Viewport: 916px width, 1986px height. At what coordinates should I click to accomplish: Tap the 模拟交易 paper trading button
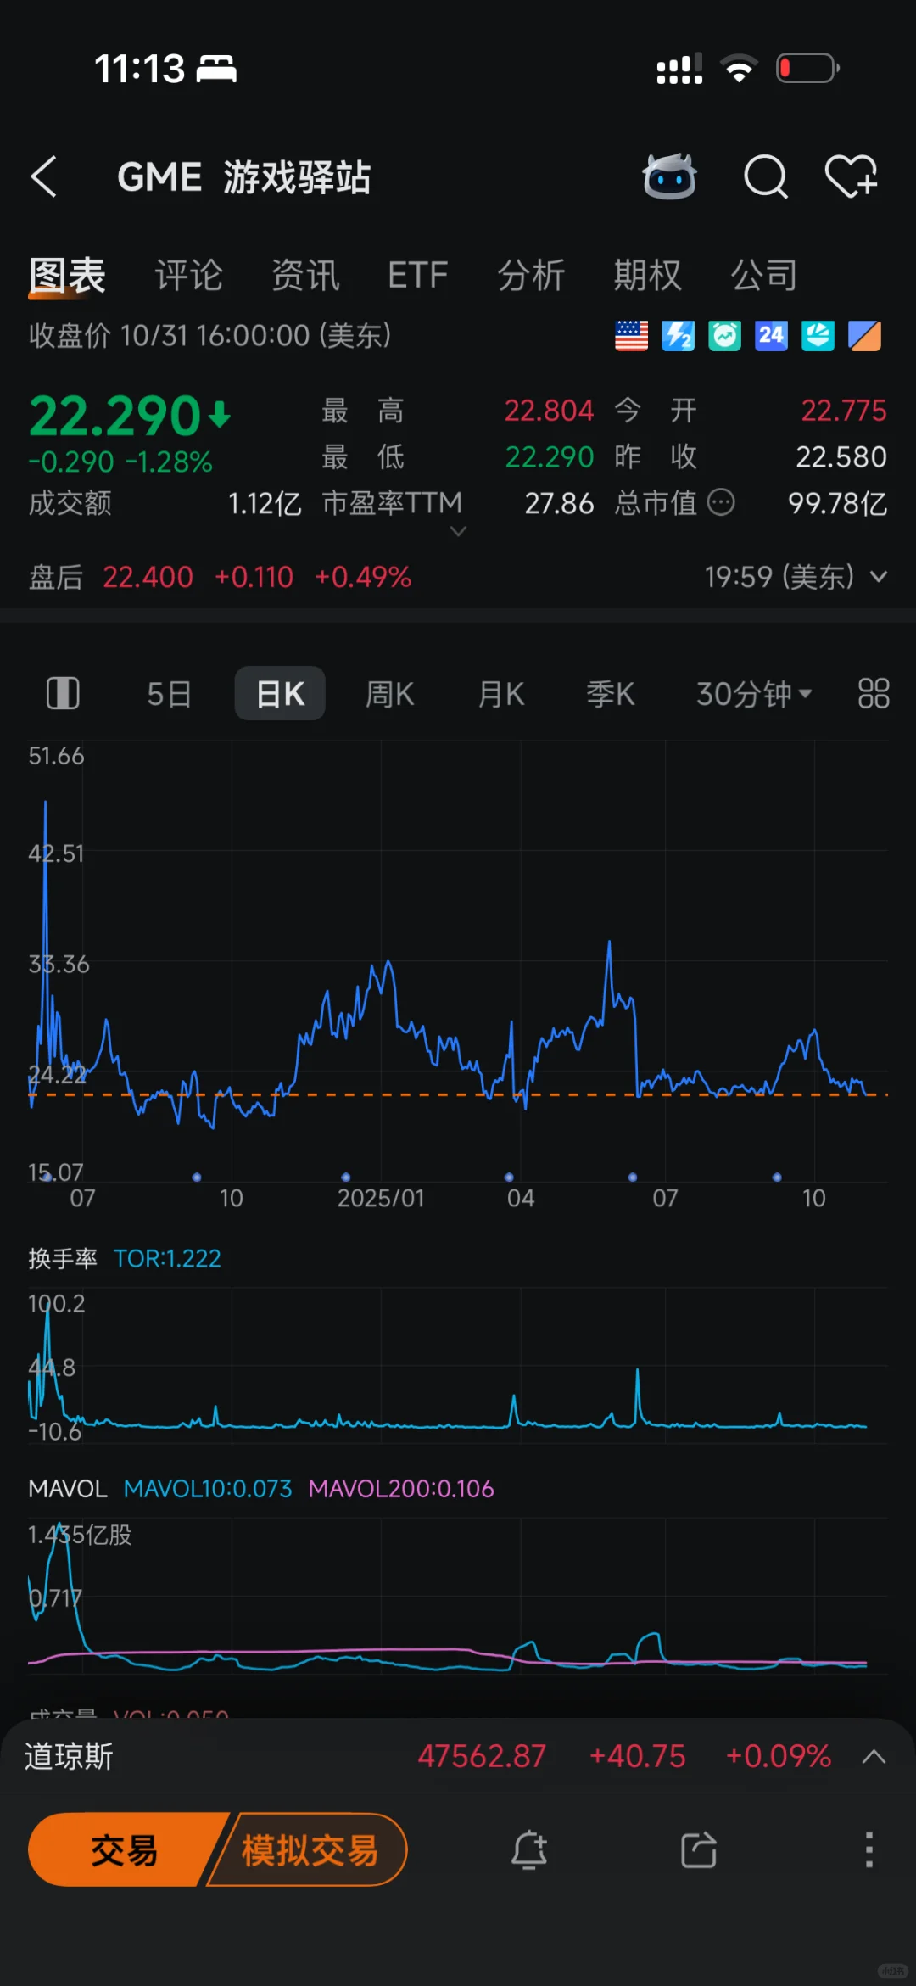(309, 1849)
